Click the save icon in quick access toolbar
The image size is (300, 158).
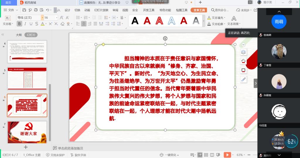(25, 10)
